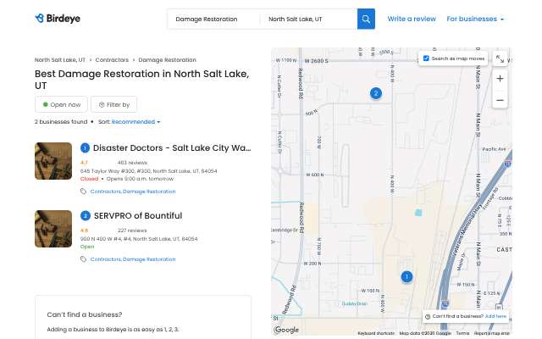Click the Closed status text
This screenshot has width=542, height=339.
(89, 179)
